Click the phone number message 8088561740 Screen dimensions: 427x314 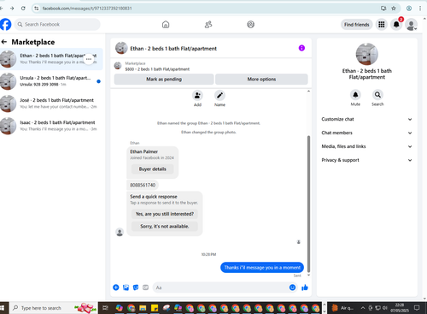click(x=143, y=185)
